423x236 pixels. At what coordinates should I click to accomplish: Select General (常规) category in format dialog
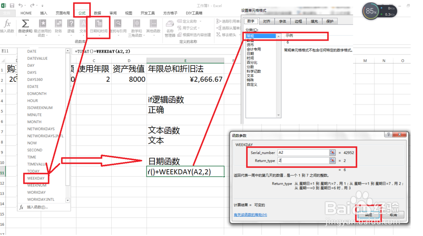(261, 36)
